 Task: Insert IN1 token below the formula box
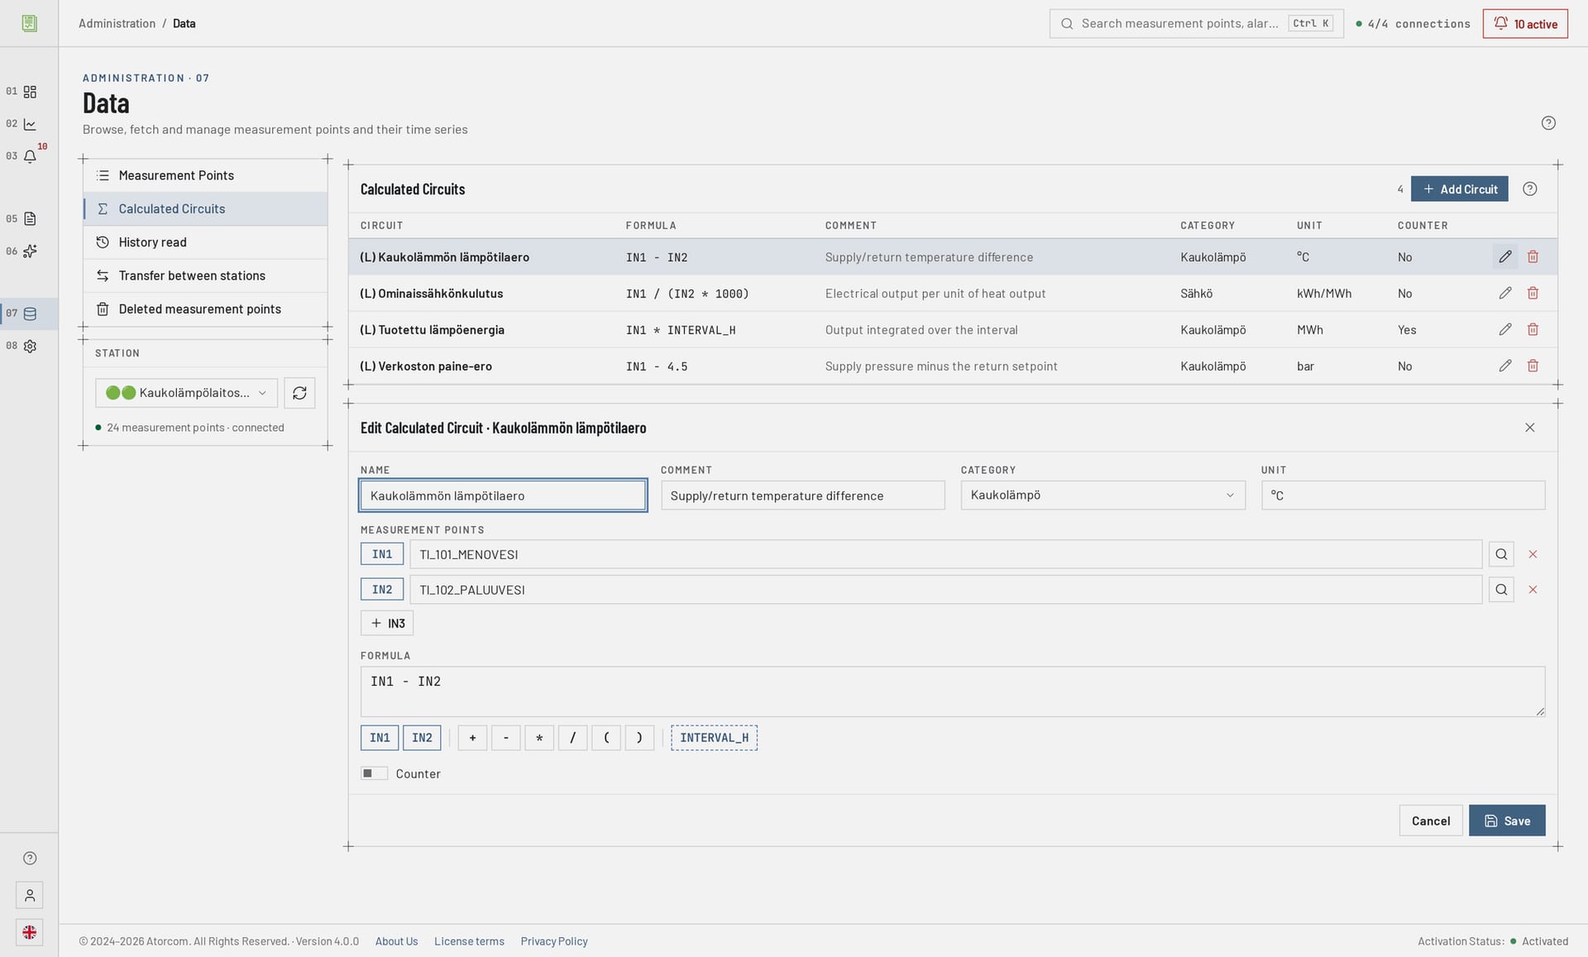point(380,738)
